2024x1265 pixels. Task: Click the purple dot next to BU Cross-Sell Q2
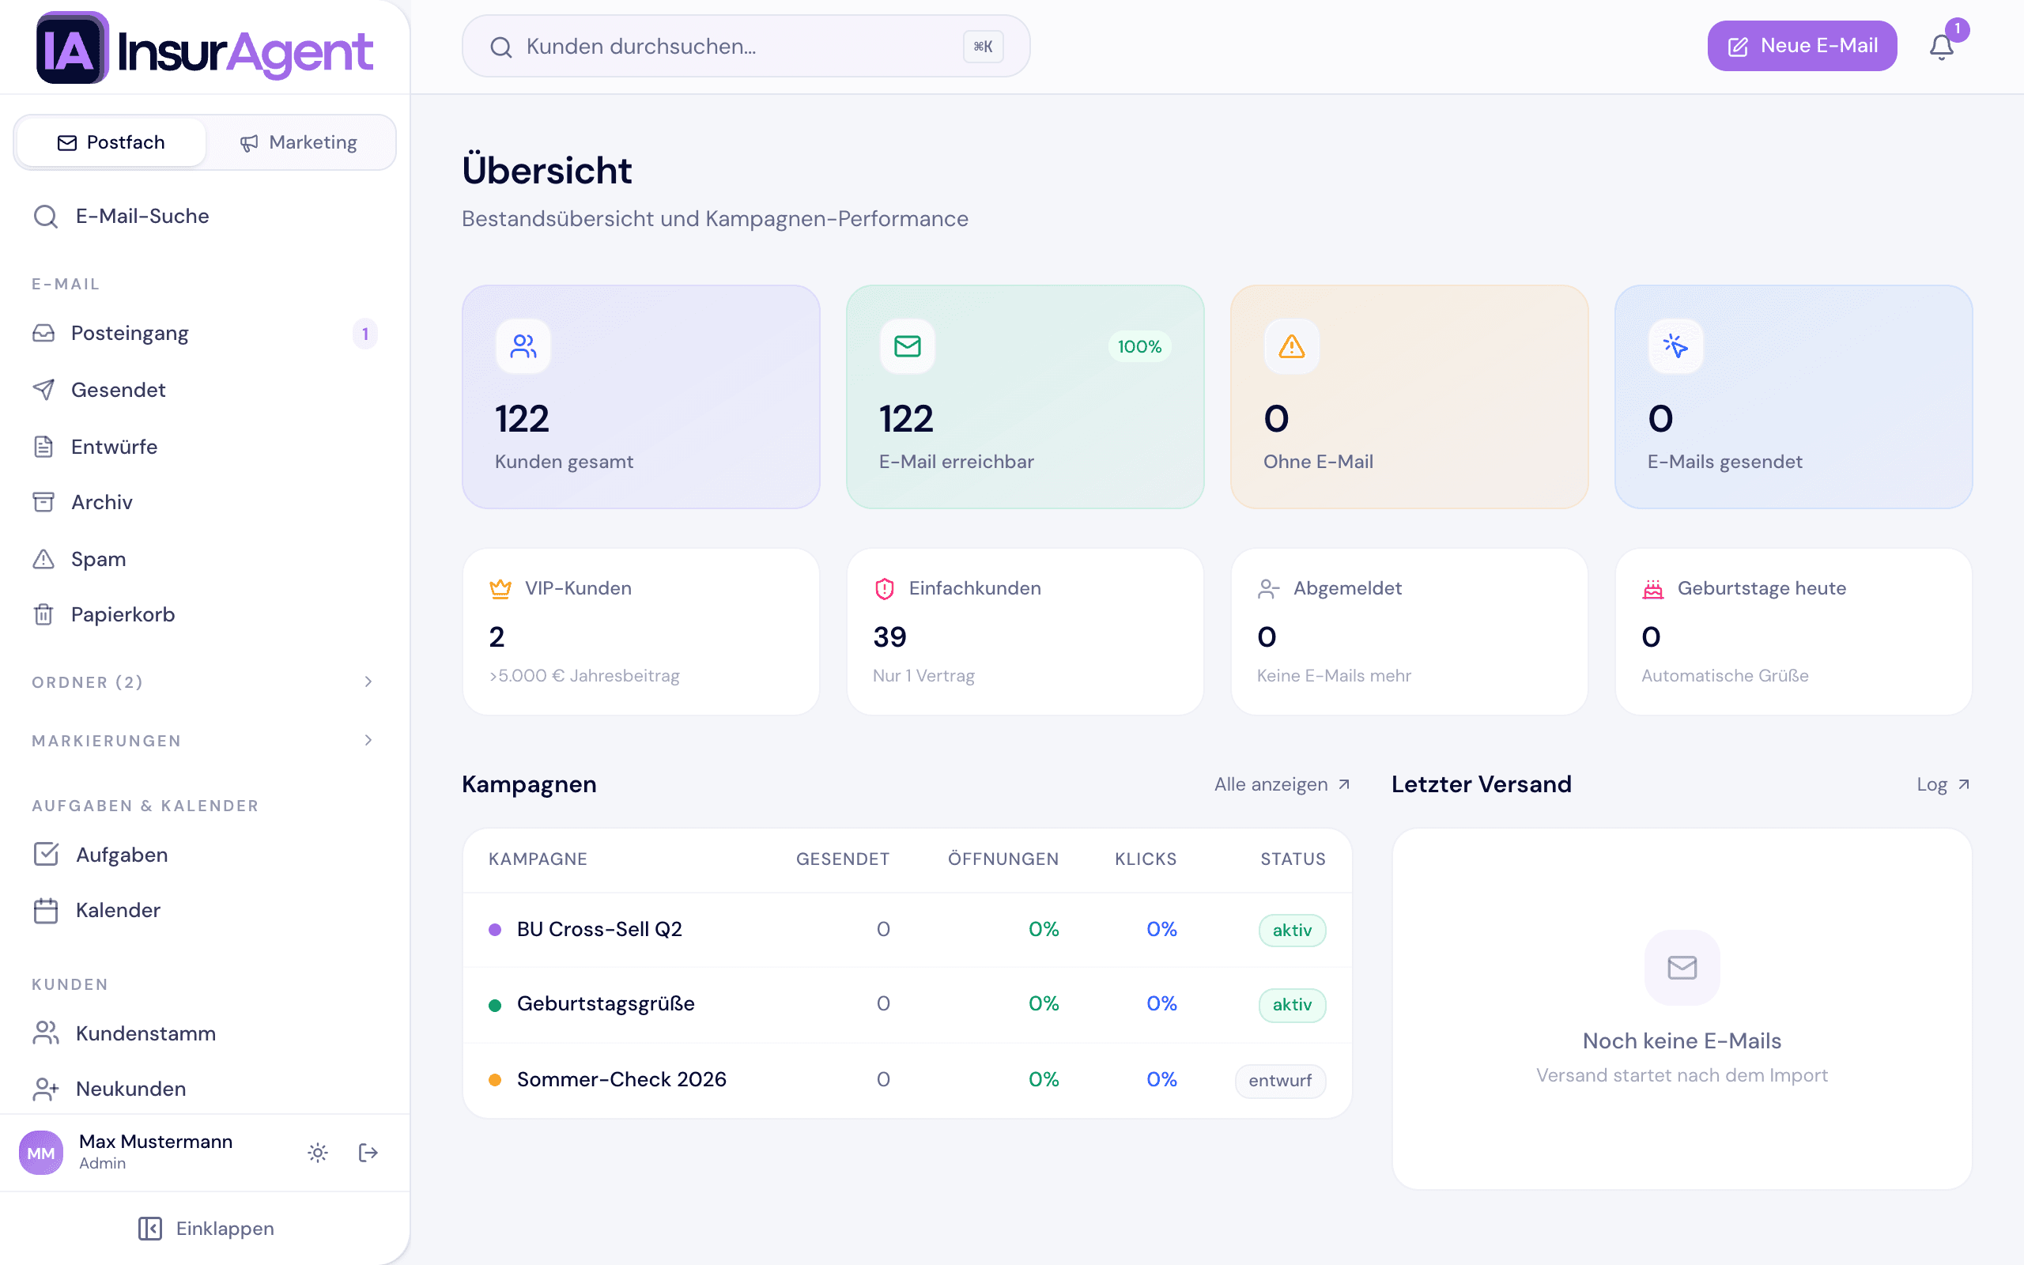coord(495,930)
